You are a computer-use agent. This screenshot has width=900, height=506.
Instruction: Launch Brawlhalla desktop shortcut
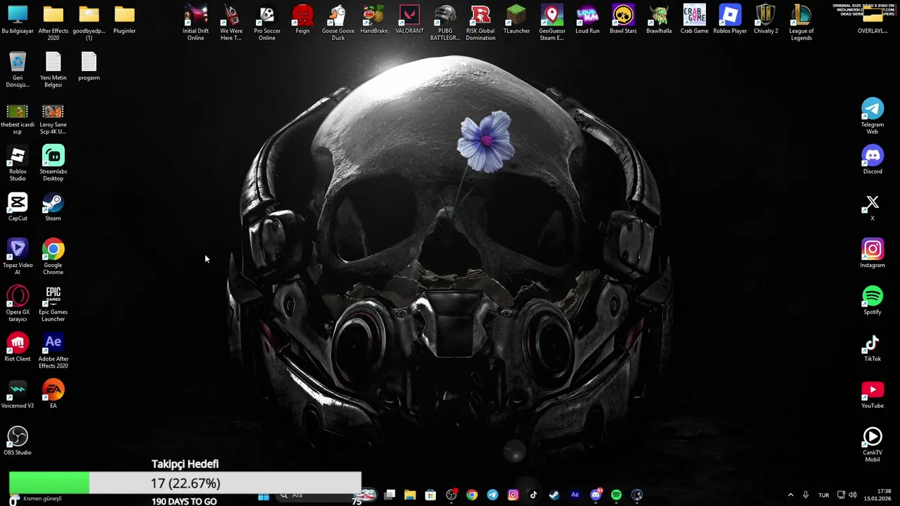(659, 20)
